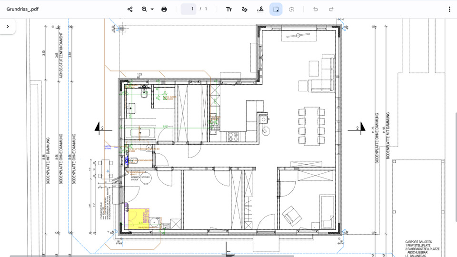
Task: Open the three-dot more options menu
Action: point(449,9)
